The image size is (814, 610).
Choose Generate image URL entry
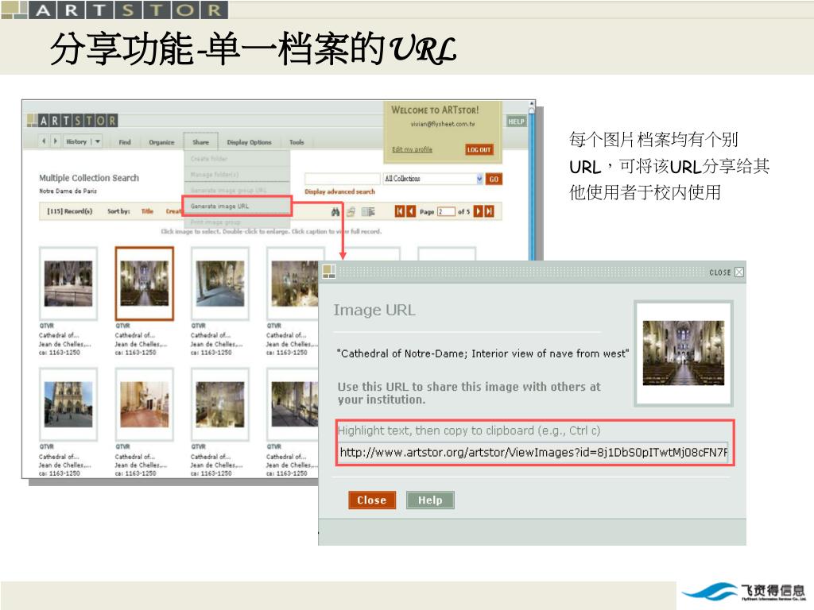[237, 206]
